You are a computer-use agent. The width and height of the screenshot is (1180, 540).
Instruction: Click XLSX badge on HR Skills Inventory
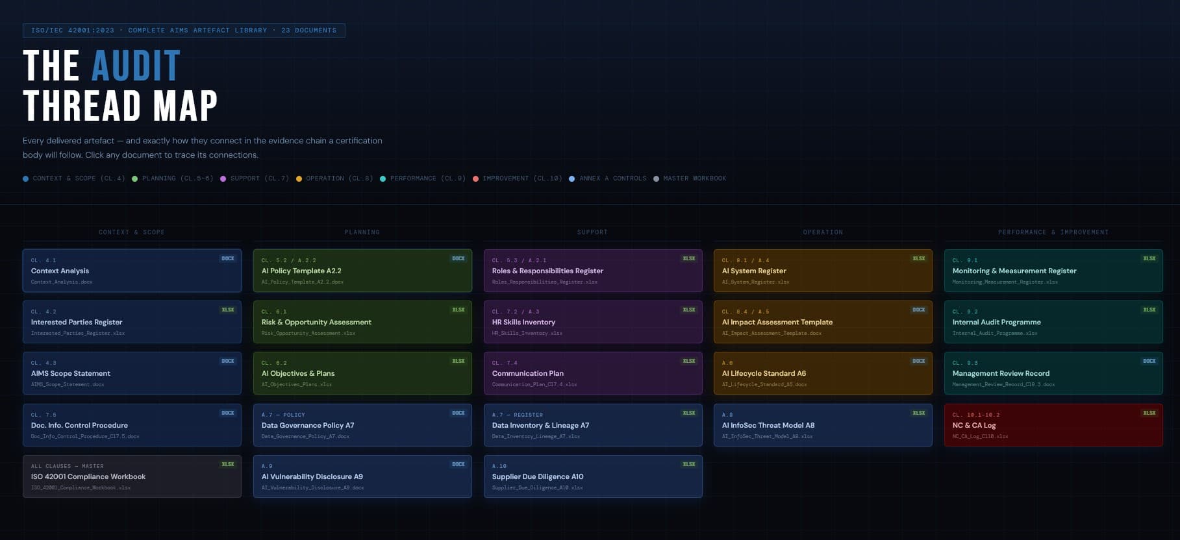tap(688, 310)
